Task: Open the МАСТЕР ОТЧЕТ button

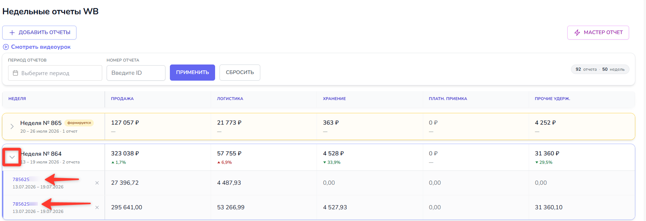Action: (598, 33)
